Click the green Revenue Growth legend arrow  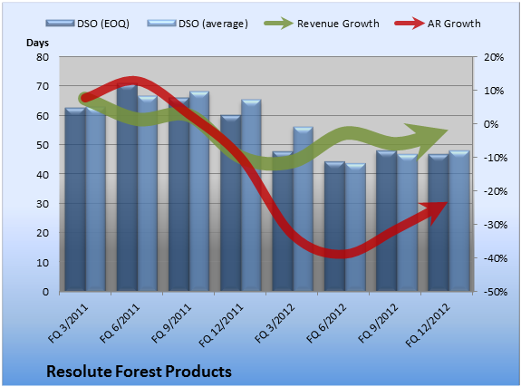(278, 24)
